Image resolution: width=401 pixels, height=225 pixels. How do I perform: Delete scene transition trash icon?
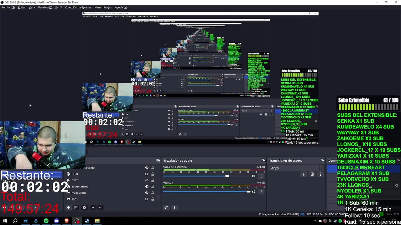[312, 174]
